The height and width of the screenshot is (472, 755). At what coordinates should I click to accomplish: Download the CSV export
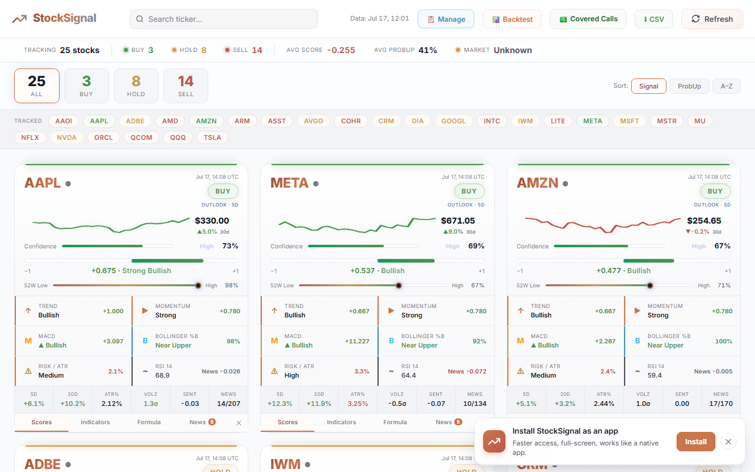654,19
